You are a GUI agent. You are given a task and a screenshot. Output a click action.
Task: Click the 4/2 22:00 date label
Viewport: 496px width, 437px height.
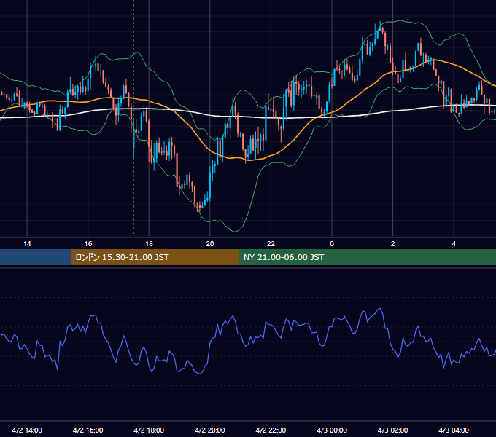[271, 430]
